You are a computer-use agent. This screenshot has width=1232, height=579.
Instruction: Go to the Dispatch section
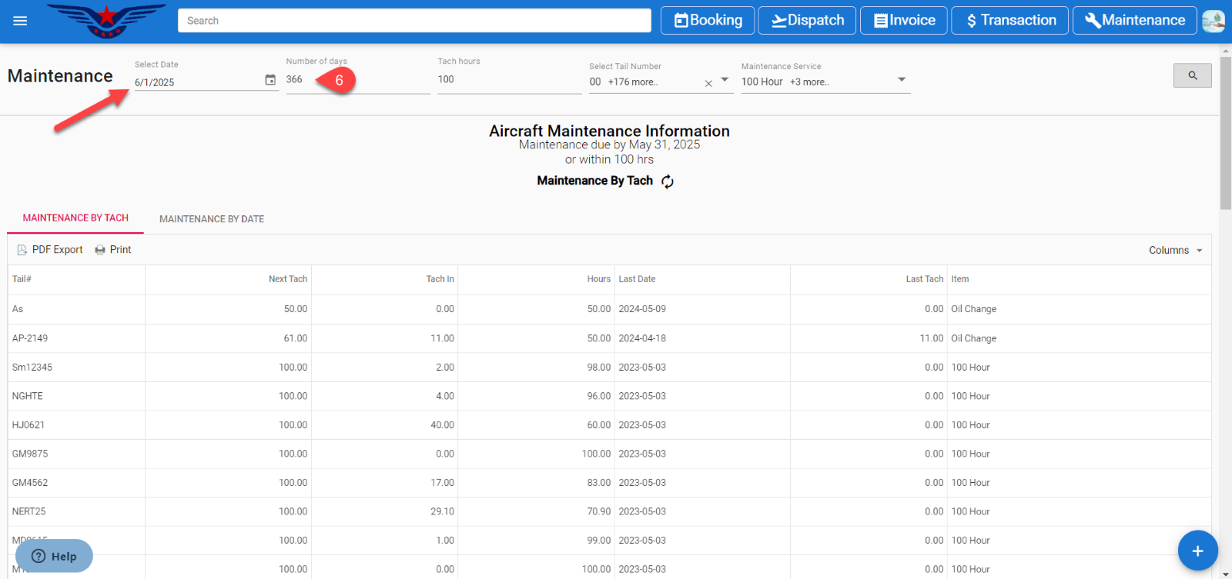point(807,21)
